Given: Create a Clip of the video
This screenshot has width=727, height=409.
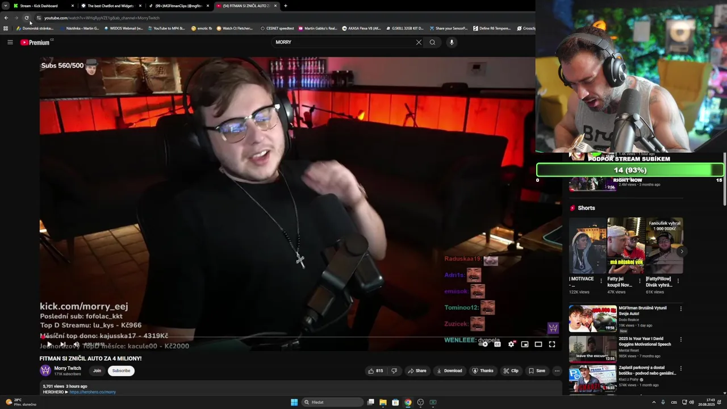Looking at the screenshot, I should (x=511, y=371).
